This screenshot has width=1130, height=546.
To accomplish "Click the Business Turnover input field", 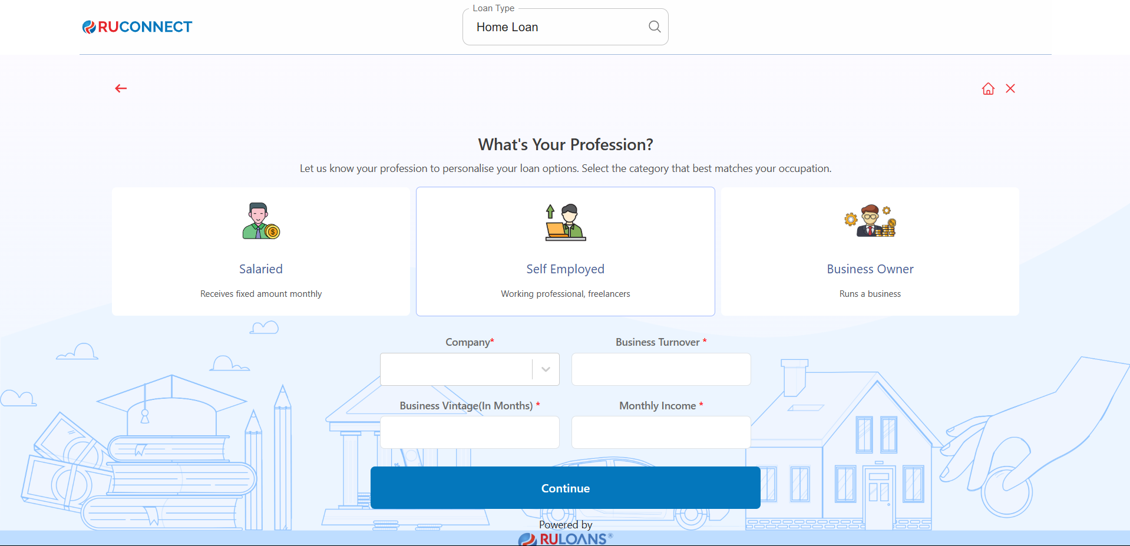I will click(x=661, y=369).
